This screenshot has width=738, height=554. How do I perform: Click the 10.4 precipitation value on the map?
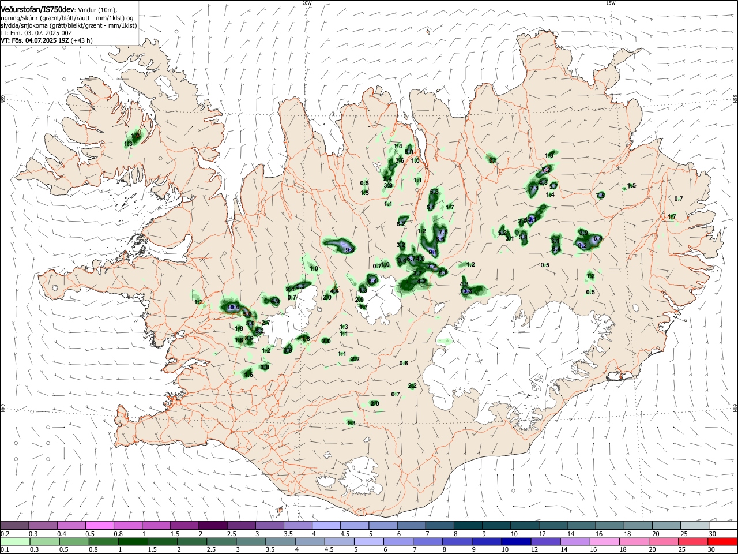[233, 308]
